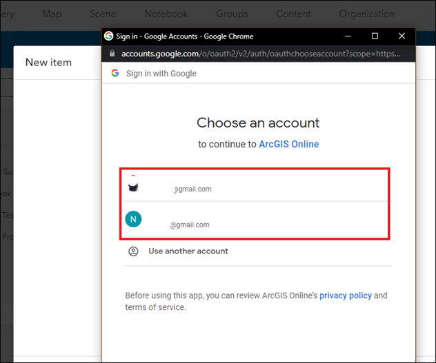Click the Google favicon in Chrome title bar
Screen dimensions: 436x363
pyautogui.click(x=108, y=37)
